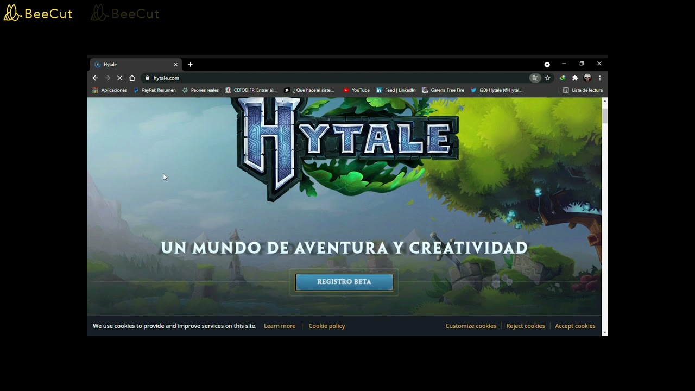Image resolution: width=695 pixels, height=391 pixels.
Task: View site info via the padlock icon
Action: pos(147,78)
